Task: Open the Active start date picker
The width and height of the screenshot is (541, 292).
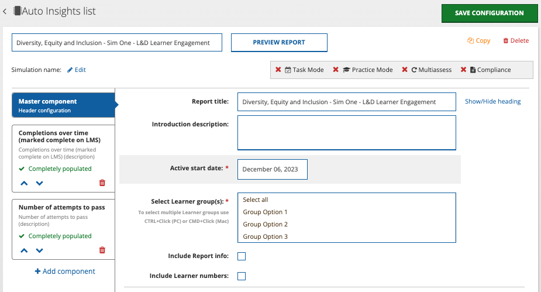Action: click(x=272, y=169)
